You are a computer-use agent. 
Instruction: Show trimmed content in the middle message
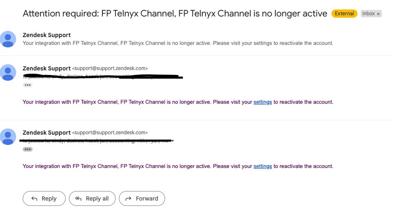click(x=28, y=85)
